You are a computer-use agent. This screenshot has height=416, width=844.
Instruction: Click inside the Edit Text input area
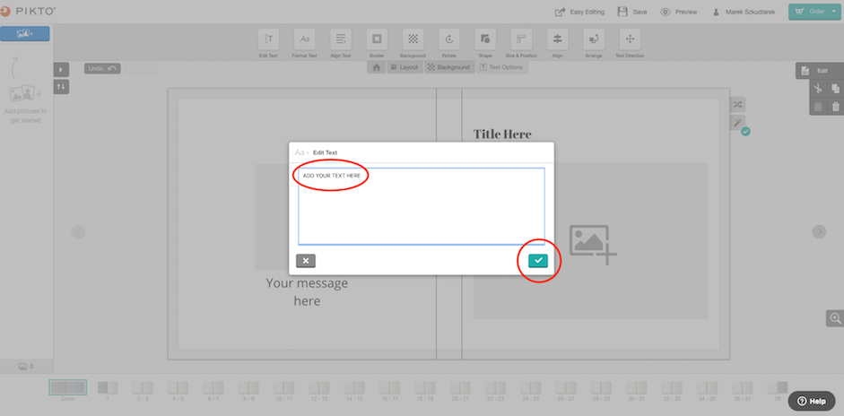[x=422, y=206]
